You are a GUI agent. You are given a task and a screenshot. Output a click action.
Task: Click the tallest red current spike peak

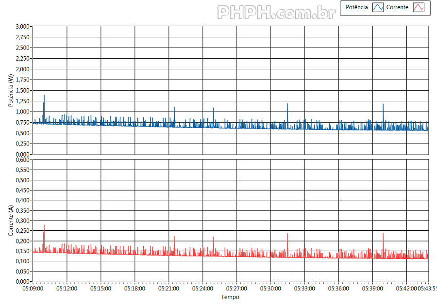click(x=44, y=225)
